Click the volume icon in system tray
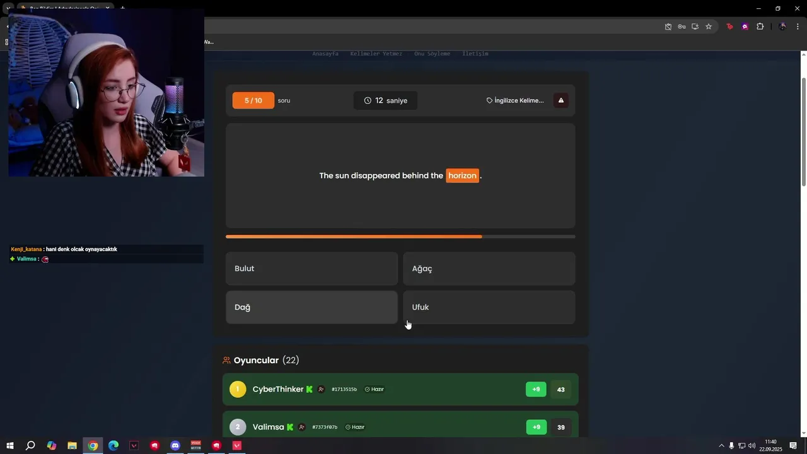The height and width of the screenshot is (454, 807). pos(752,446)
